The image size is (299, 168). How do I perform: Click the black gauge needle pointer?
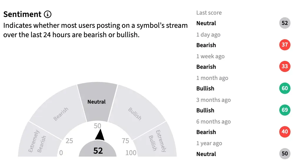click(x=99, y=135)
